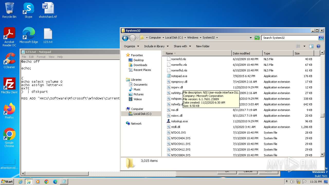The height and width of the screenshot is (185, 329).
Task: Toggle the preview pane button
Action: (x=311, y=46)
